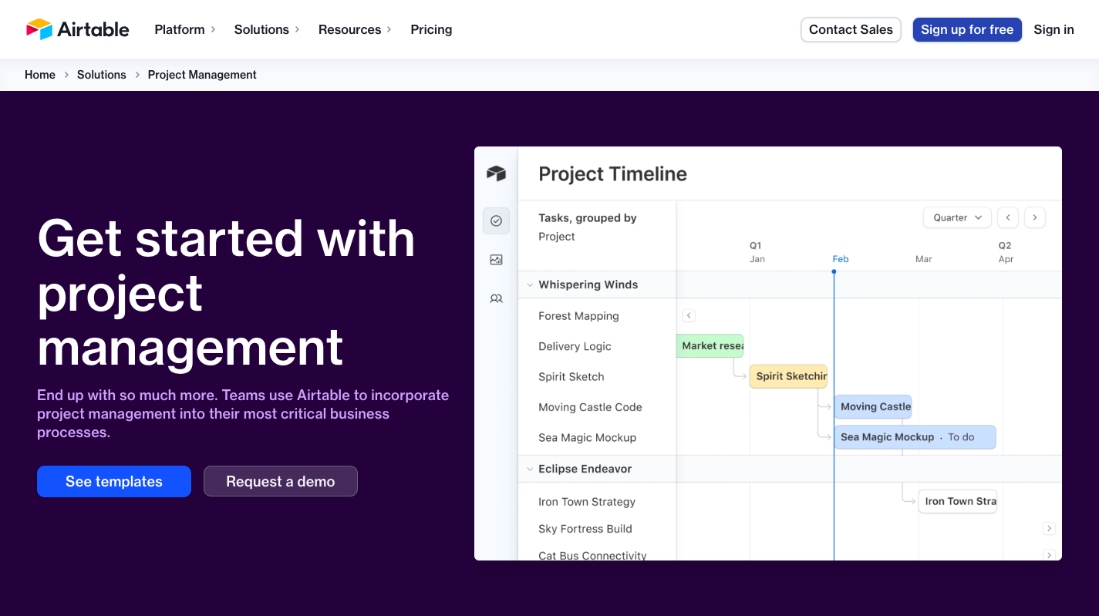Navigate to Pricing
The image size is (1099, 616).
(431, 29)
